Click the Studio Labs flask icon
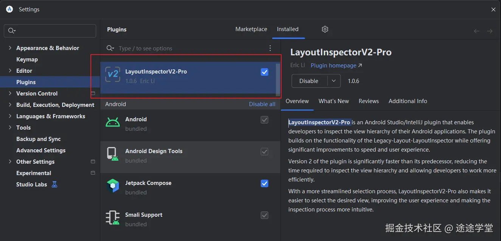This screenshot has height=241, width=501. pyautogui.click(x=54, y=185)
